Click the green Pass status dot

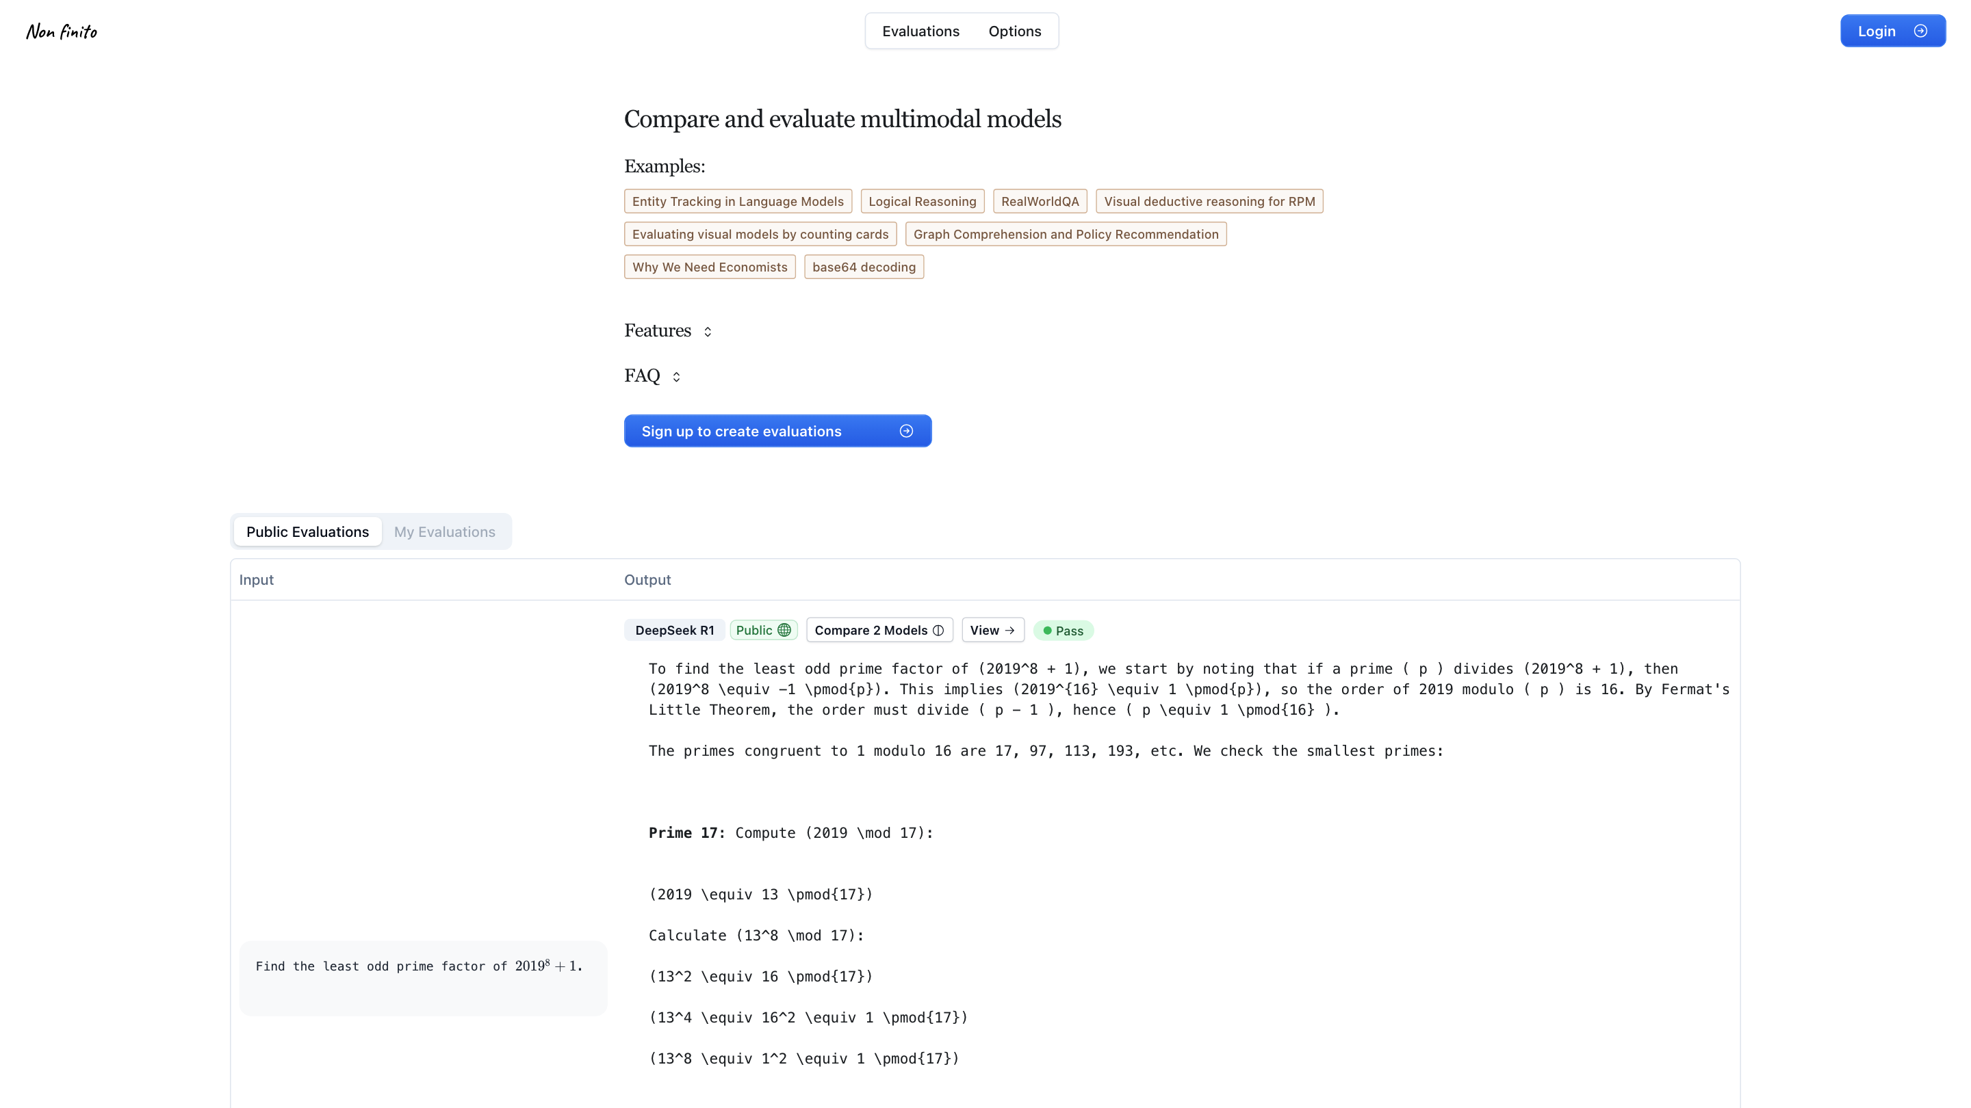tap(1048, 630)
